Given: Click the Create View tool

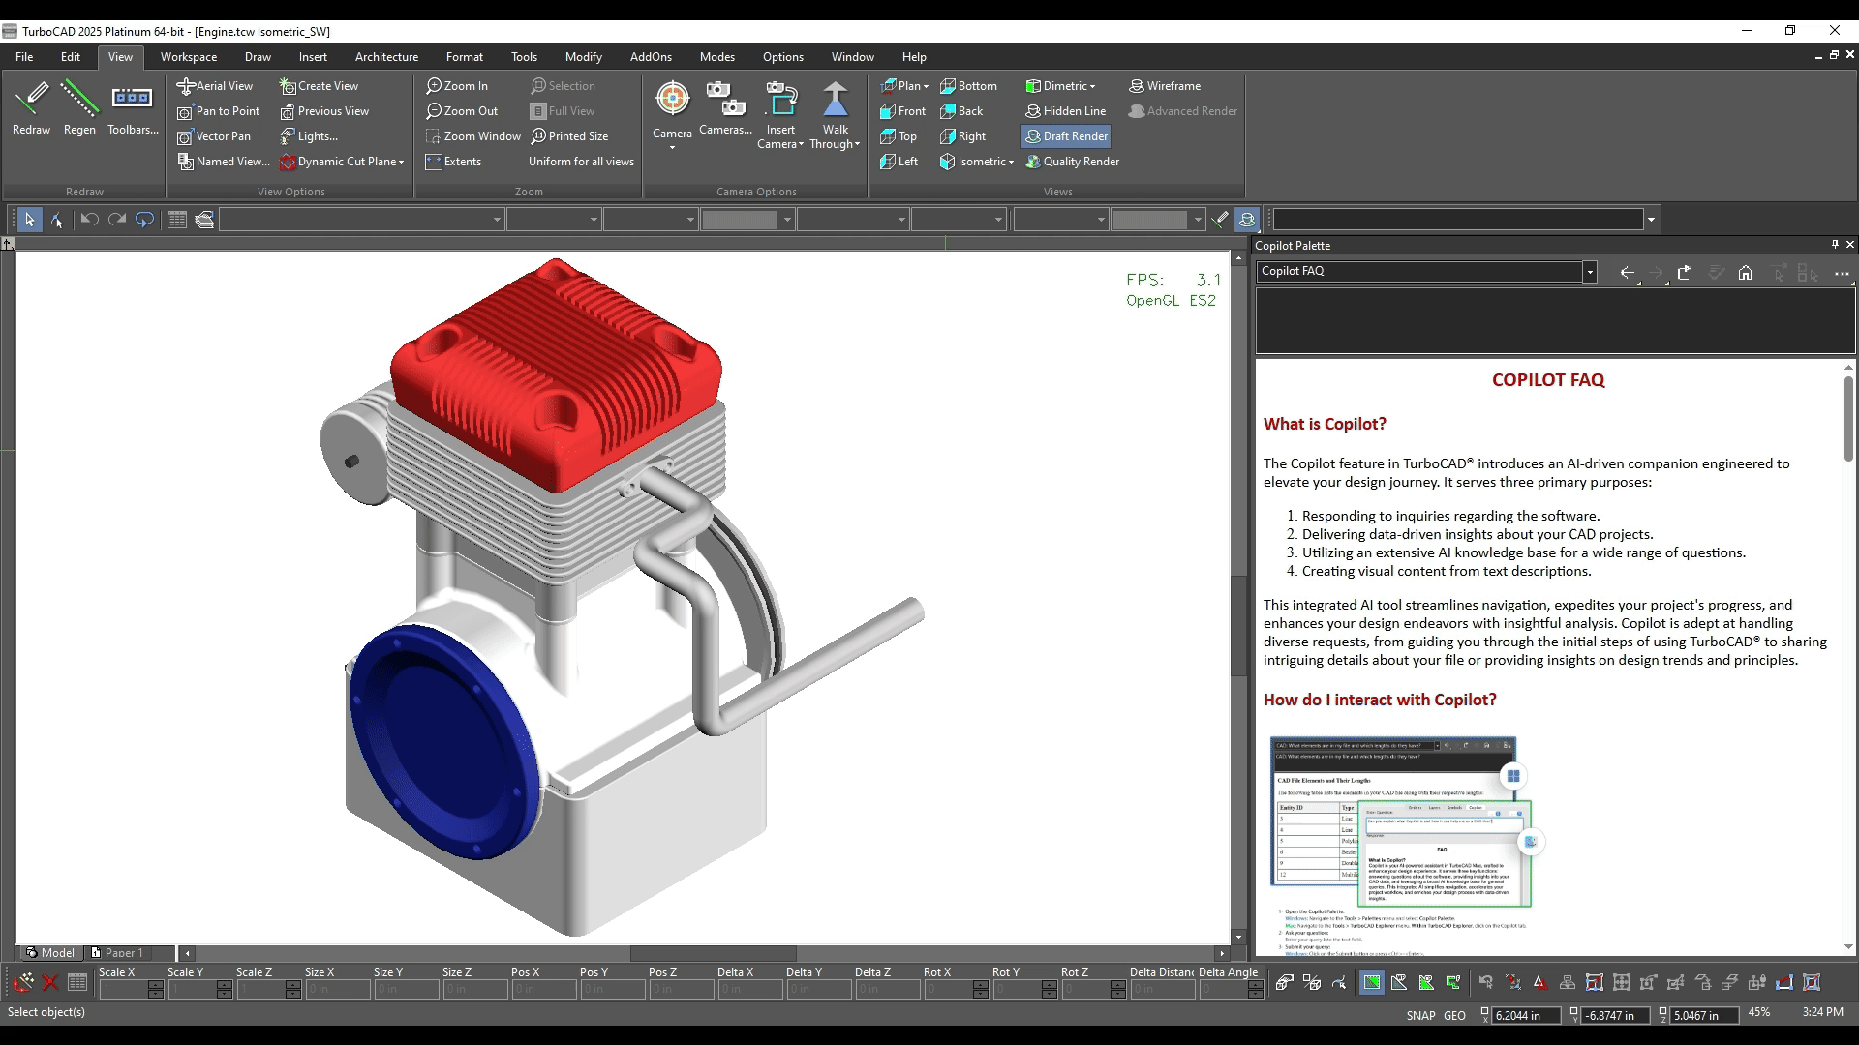Looking at the screenshot, I should pyautogui.click(x=319, y=86).
